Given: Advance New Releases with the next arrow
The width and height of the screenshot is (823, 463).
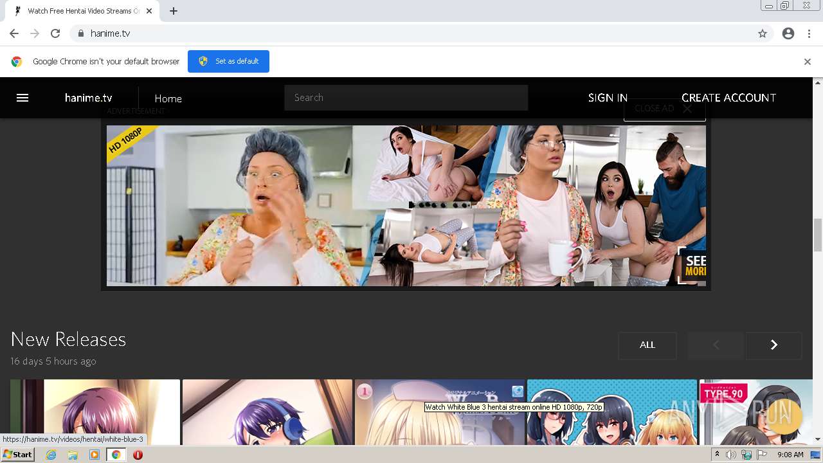Looking at the screenshot, I should click(774, 345).
